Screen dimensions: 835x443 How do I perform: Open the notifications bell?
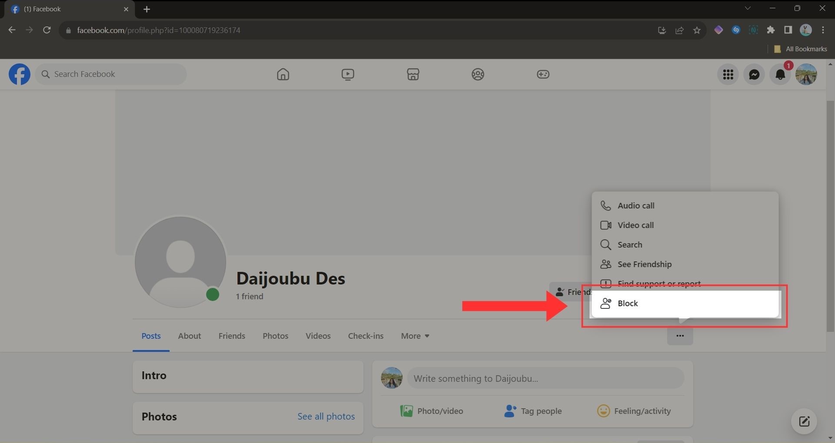pos(780,75)
